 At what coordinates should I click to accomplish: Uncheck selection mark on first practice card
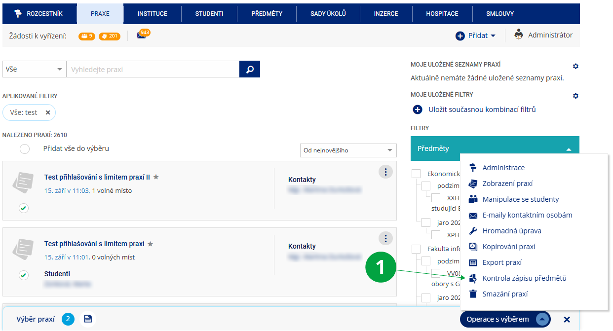coord(23,208)
